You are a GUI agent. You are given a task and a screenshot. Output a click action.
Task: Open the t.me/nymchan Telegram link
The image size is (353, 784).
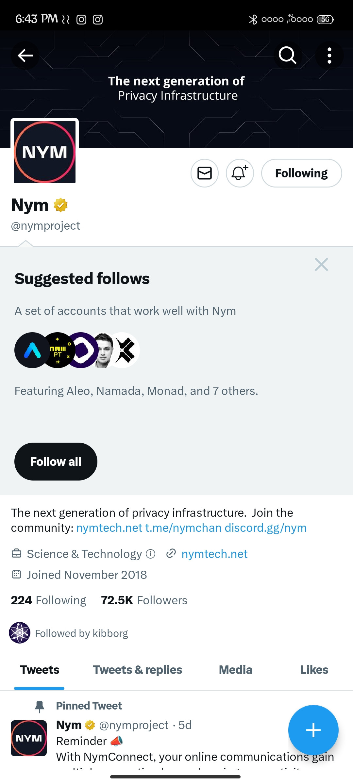[x=183, y=528]
